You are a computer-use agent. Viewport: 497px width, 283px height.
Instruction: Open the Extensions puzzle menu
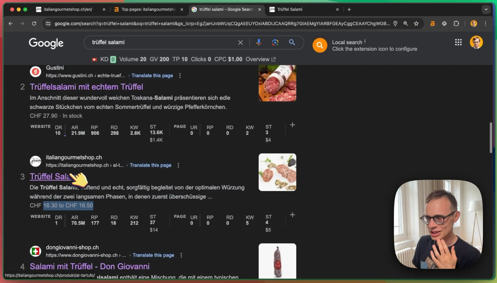(456, 24)
